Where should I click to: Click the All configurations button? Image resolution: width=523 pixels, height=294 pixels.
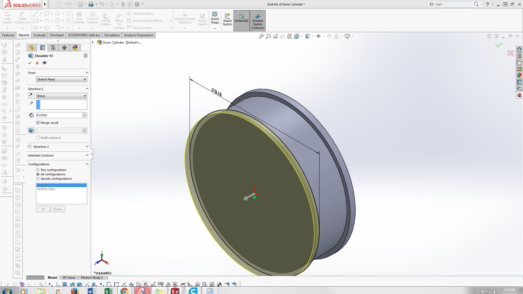point(43,209)
